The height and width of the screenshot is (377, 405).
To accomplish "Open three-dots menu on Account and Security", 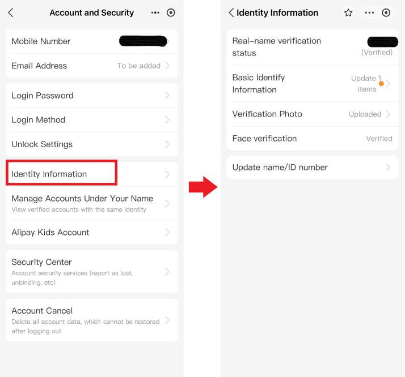I will (155, 12).
